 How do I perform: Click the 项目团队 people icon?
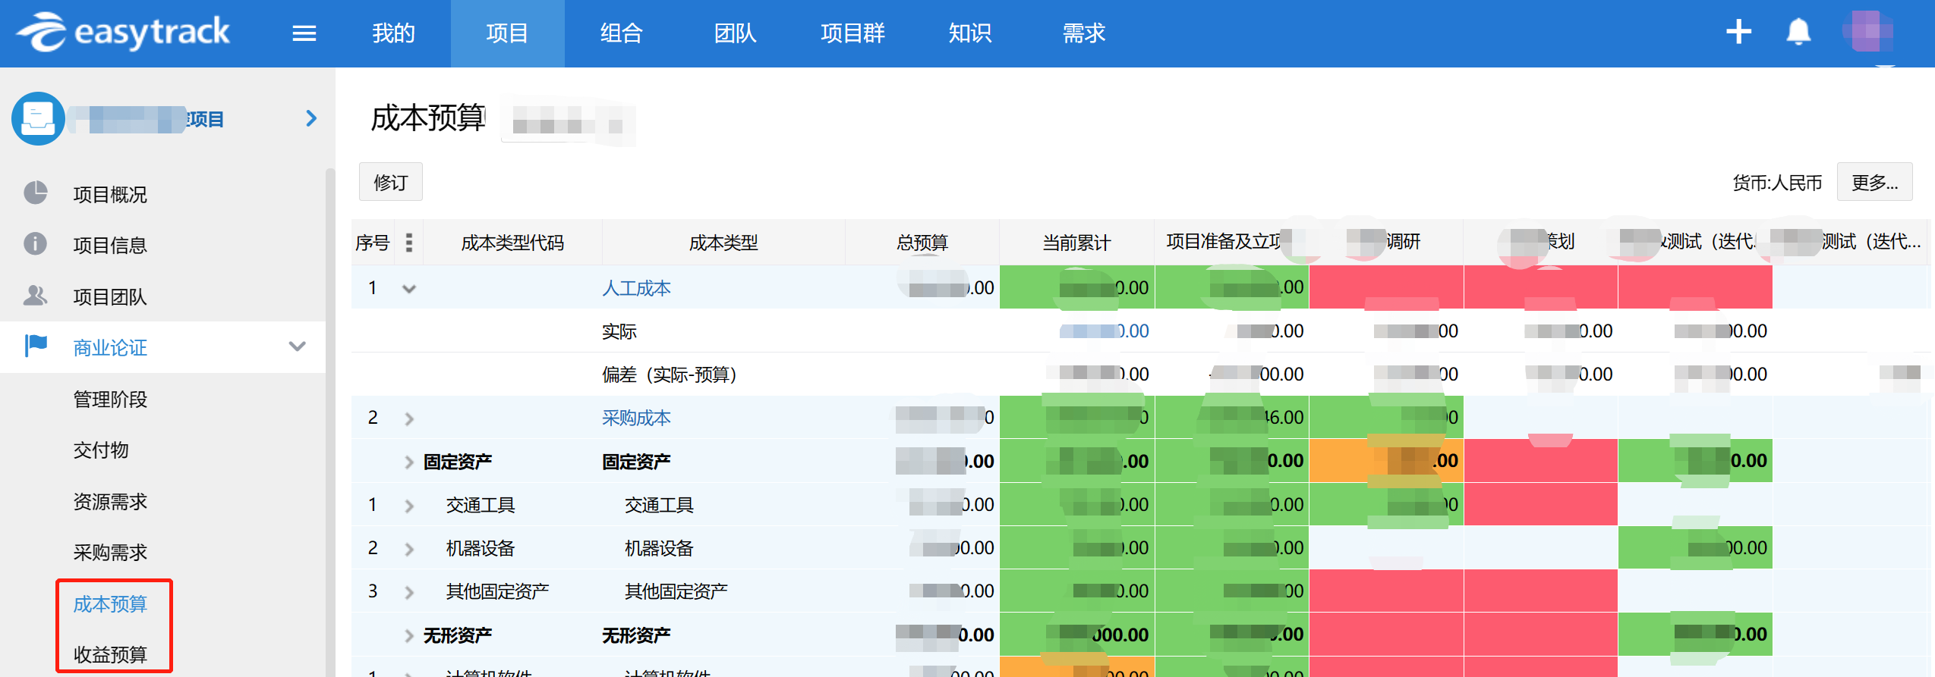coord(36,296)
